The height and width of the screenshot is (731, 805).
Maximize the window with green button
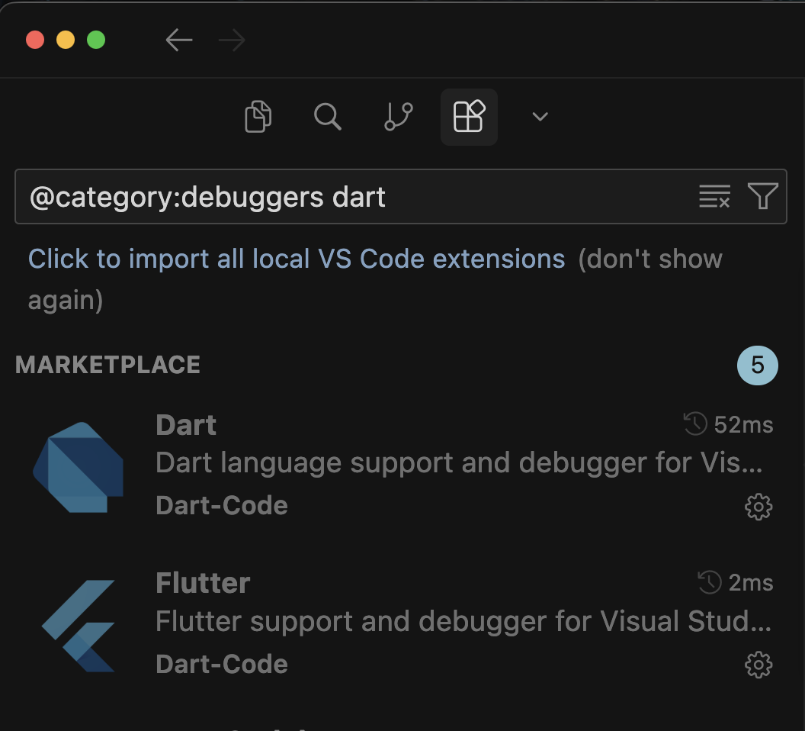[x=96, y=40]
